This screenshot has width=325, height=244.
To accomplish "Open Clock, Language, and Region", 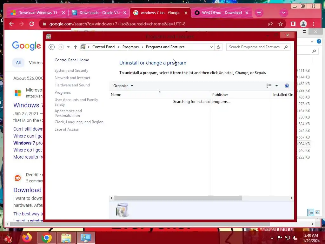I will [79, 122].
